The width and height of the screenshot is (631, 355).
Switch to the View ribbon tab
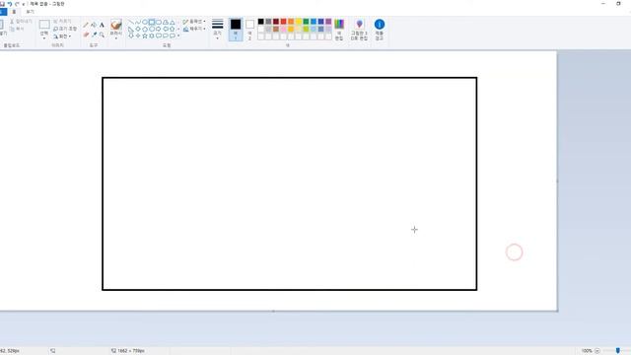(31, 12)
